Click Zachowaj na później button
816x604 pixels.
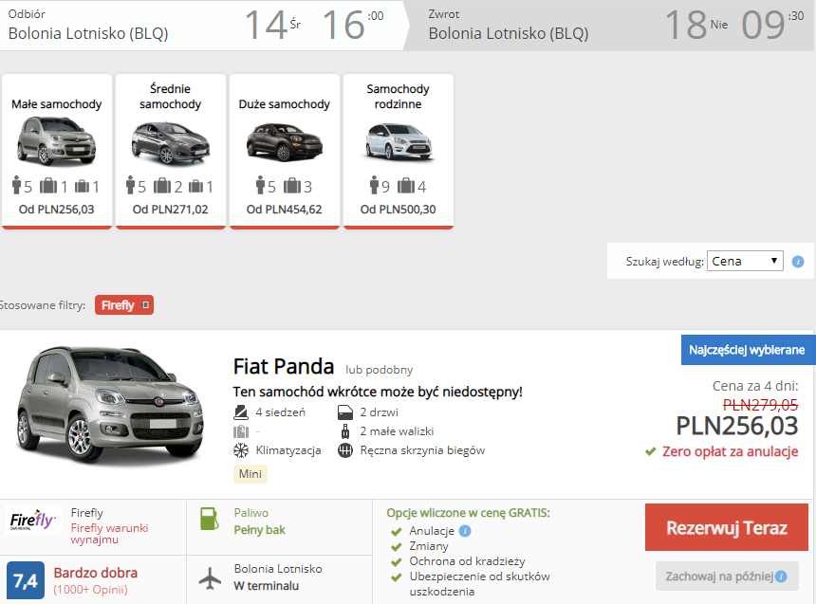(x=727, y=577)
